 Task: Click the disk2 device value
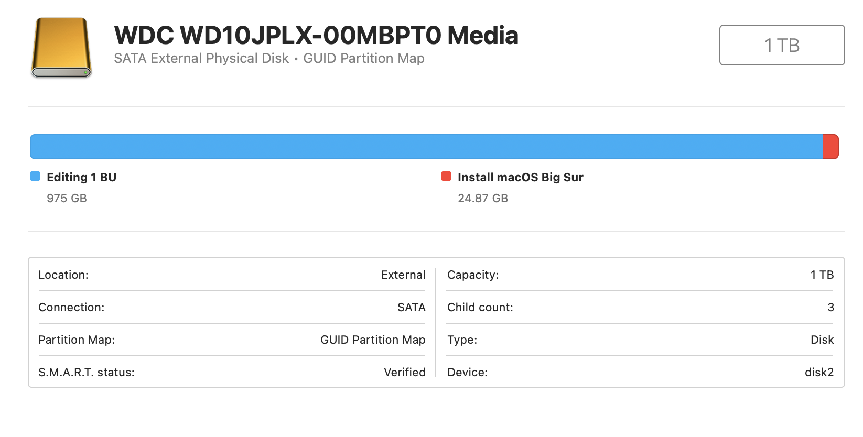[819, 372]
